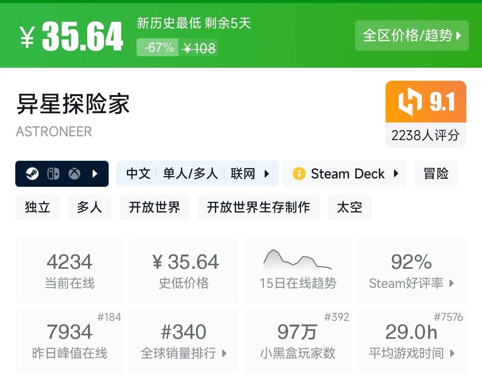Select the 独立 tag
Image resolution: width=482 pixels, height=374 pixels.
(x=37, y=207)
